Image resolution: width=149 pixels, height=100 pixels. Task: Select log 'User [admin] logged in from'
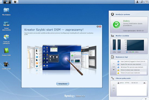pyautogui.click(x=132, y=62)
